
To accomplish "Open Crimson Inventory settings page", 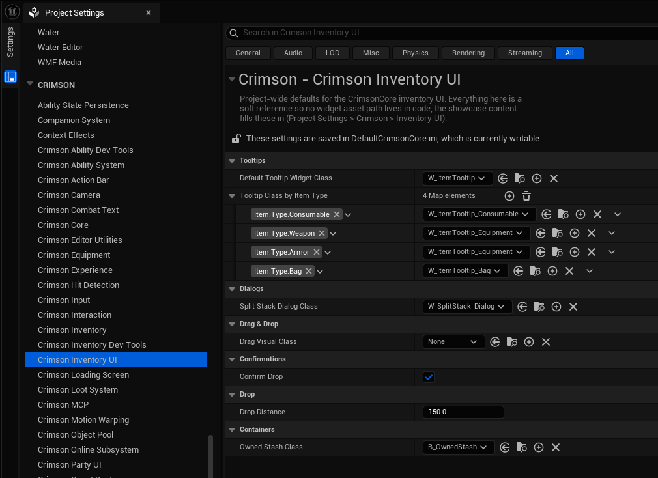I will (x=72, y=330).
